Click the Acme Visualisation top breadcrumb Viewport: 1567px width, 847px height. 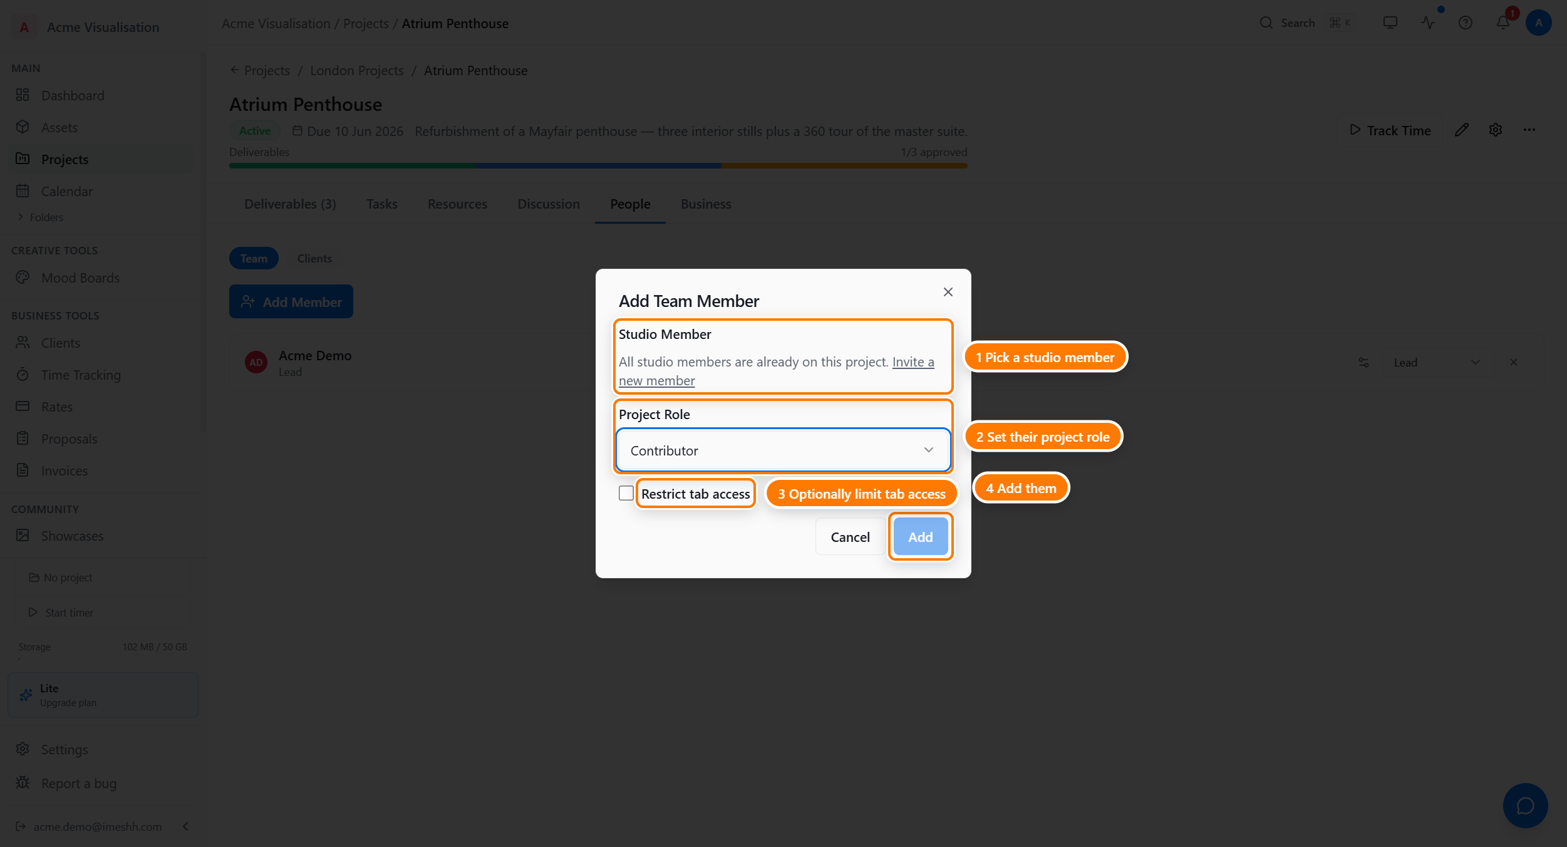pos(276,23)
